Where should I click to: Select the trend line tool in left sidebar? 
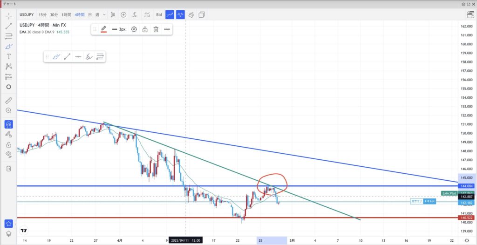point(8,26)
